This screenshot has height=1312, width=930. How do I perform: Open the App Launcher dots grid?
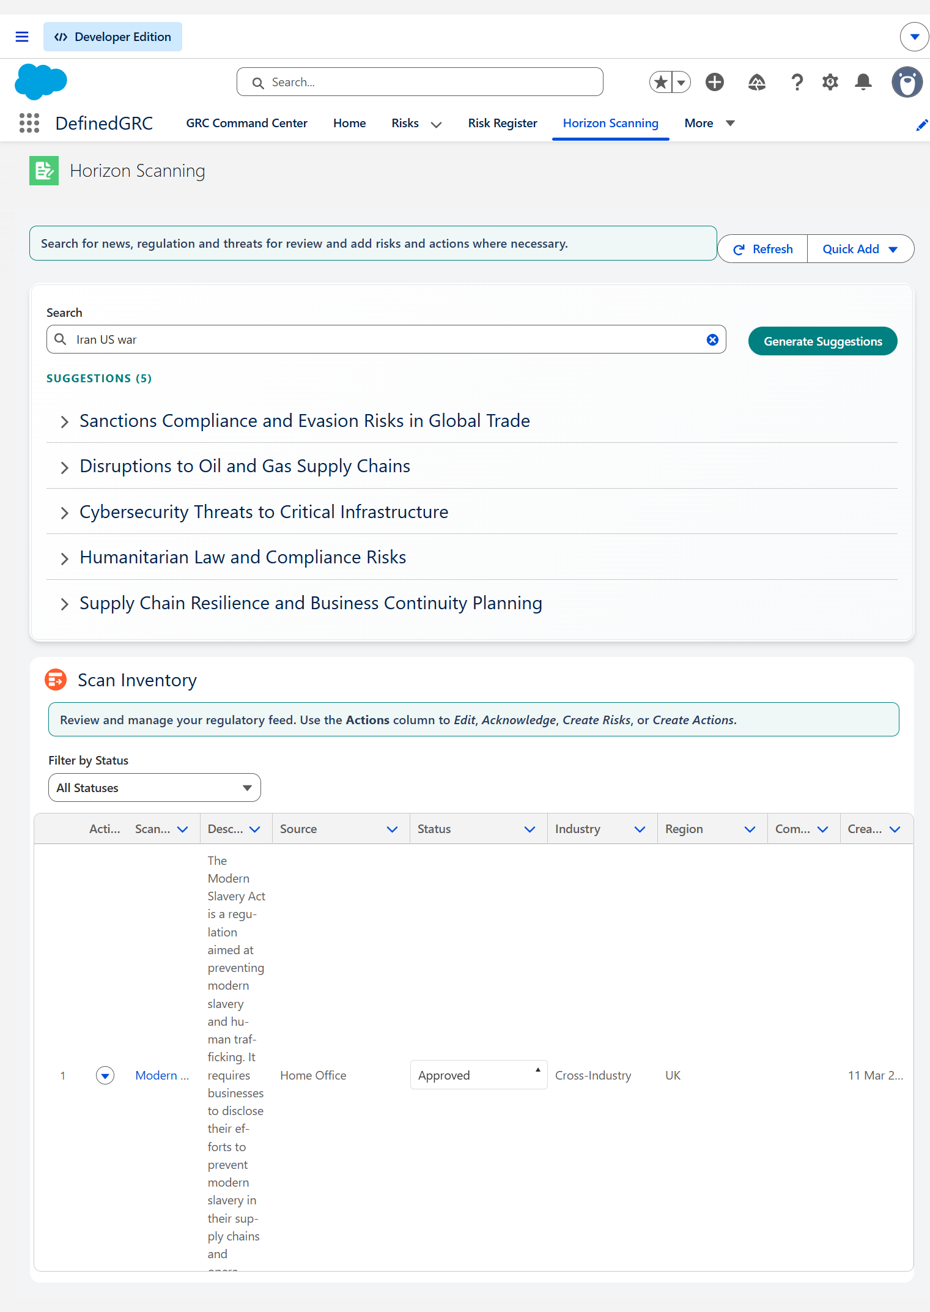pos(29,123)
